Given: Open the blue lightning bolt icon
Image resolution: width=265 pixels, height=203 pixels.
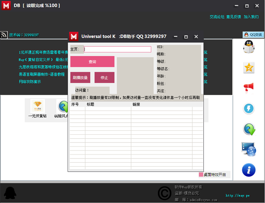Looking at the screenshot, I should 249,108.
